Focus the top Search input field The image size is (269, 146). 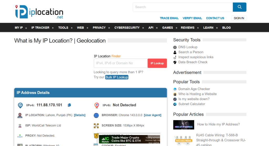pos(183,7)
